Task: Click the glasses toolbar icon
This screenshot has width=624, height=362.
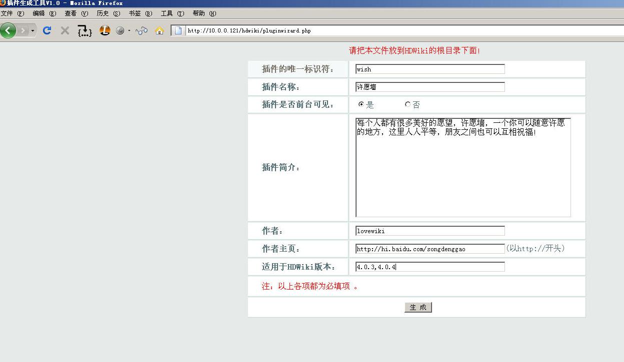Action: tap(141, 30)
